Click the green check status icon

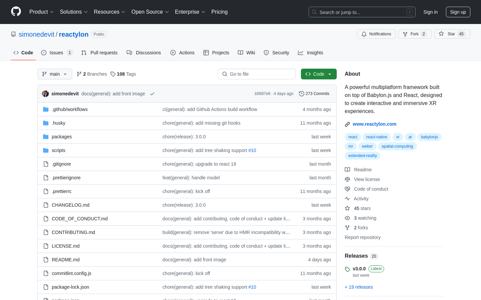pyautogui.click(x=152, y=94)
